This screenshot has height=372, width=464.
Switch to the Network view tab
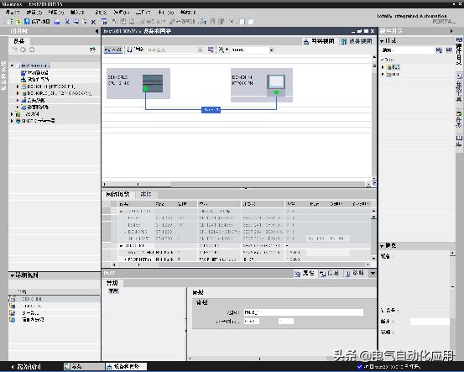[x=319, y=41]
